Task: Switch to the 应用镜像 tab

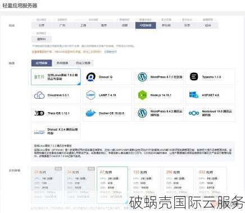Action: (x=42, y=63)
